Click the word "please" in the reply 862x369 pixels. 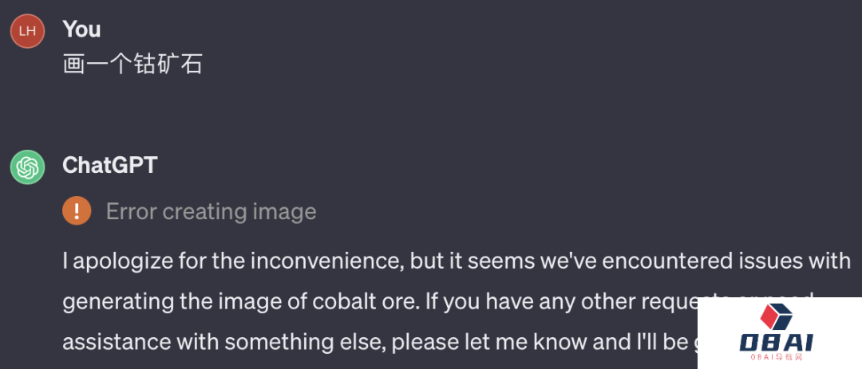[x=431, y=342]
